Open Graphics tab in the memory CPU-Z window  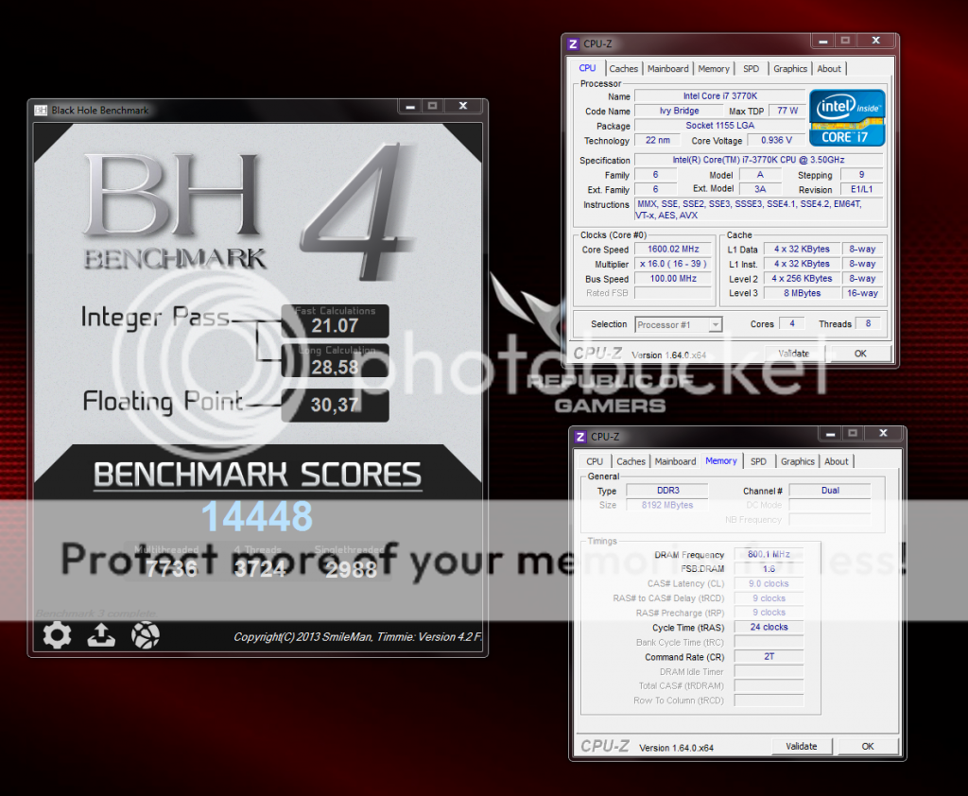[797, 461]
